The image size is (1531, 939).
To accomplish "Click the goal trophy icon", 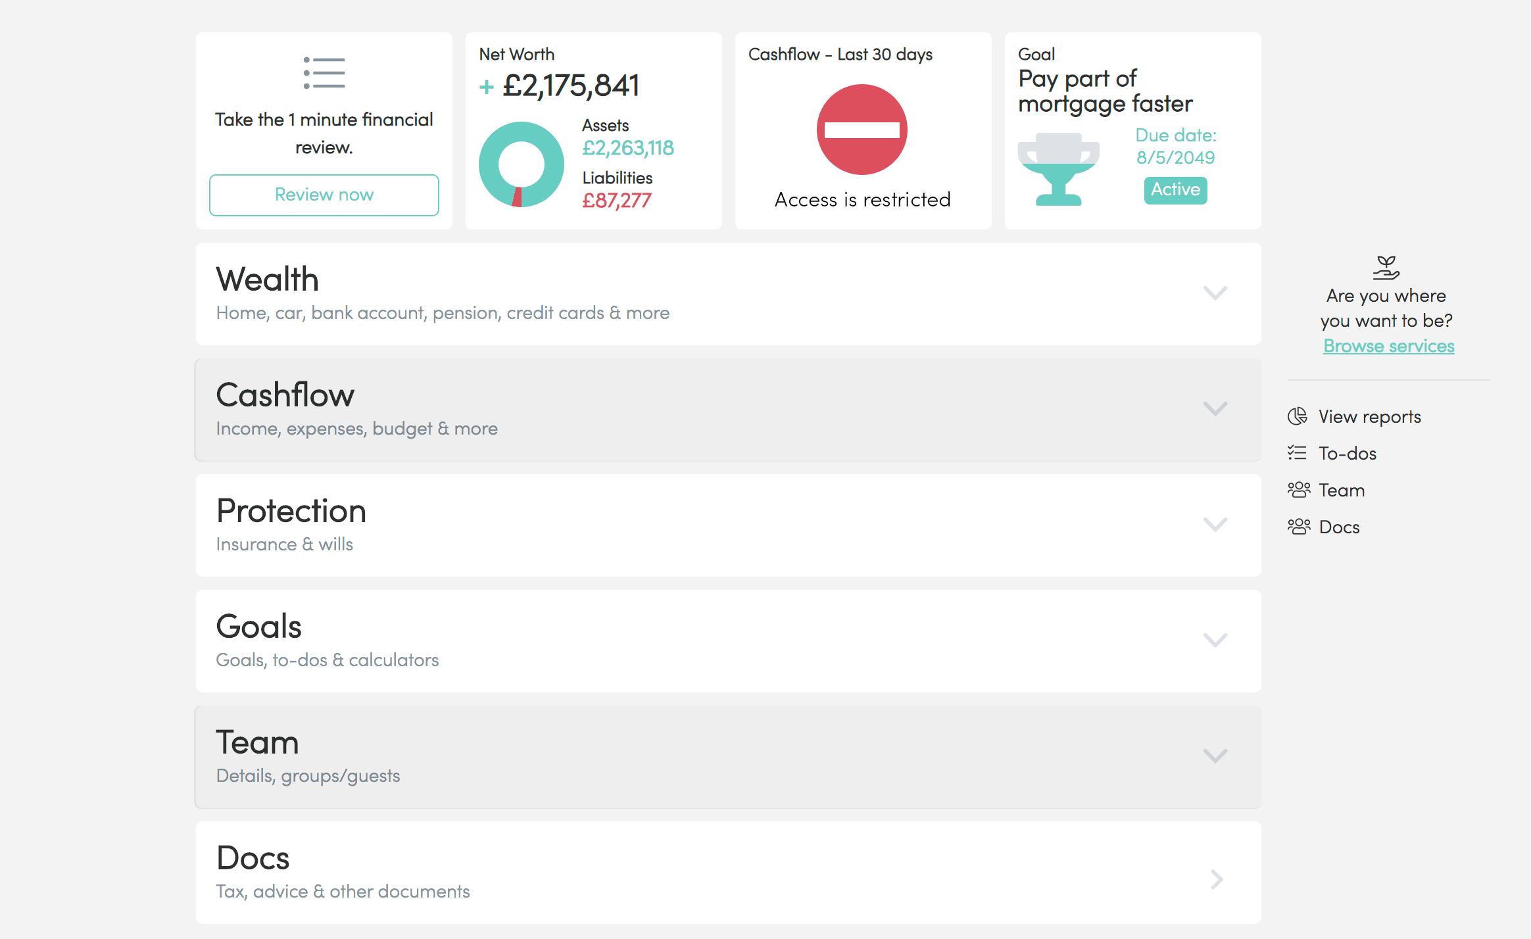I will (1058, 169).
